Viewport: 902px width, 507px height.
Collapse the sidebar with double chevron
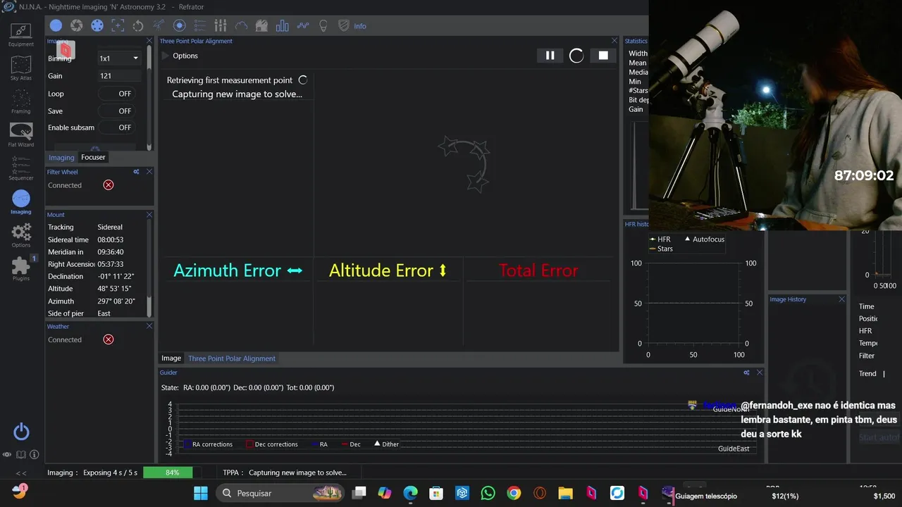coord(21,473)
